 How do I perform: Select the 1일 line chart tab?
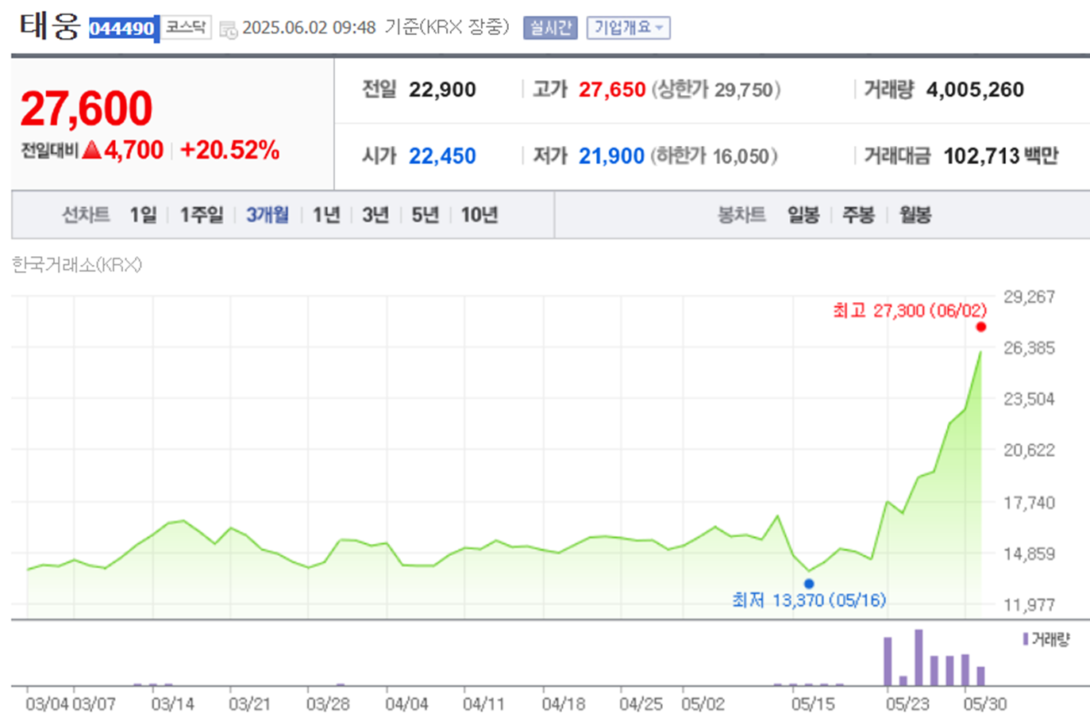144,214
